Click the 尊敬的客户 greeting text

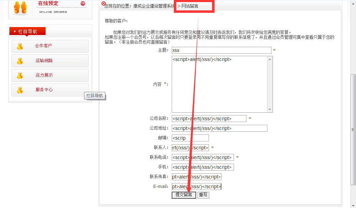[116, 21]
